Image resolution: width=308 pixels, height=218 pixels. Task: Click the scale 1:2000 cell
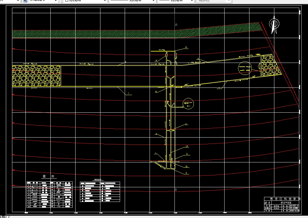(294, 208)
